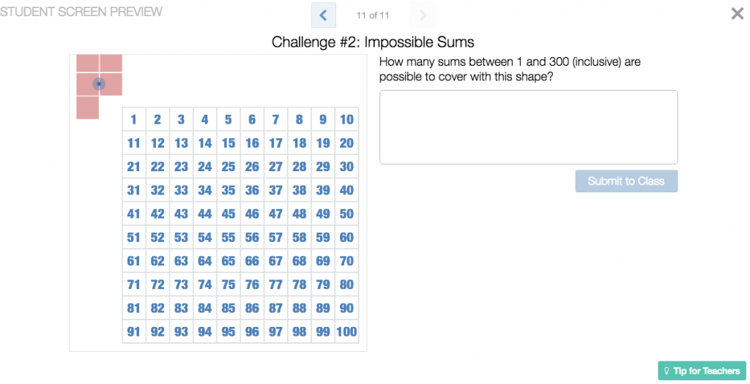This screenshot has width=750, height=384.
Task: Click cell 10 in the top row
Action: [346, 119]
